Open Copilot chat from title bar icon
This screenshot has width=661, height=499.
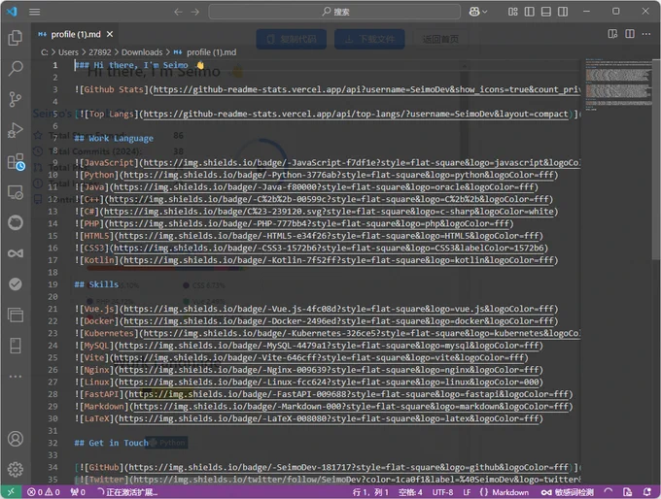click(x=474, y=12)
